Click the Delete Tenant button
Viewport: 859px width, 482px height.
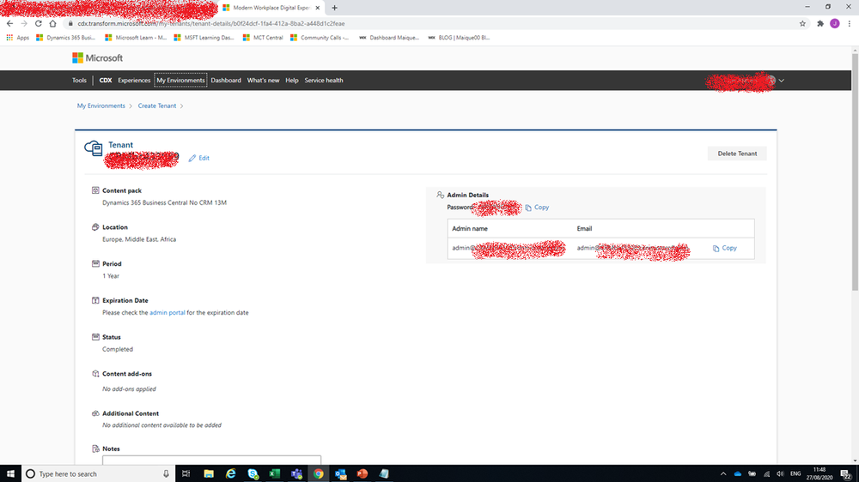(737, 154)
